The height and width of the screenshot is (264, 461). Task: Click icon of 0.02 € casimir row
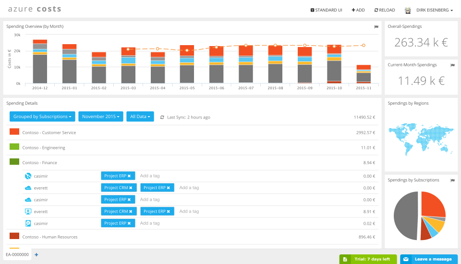pyautogui.click(x=28, y=223)
